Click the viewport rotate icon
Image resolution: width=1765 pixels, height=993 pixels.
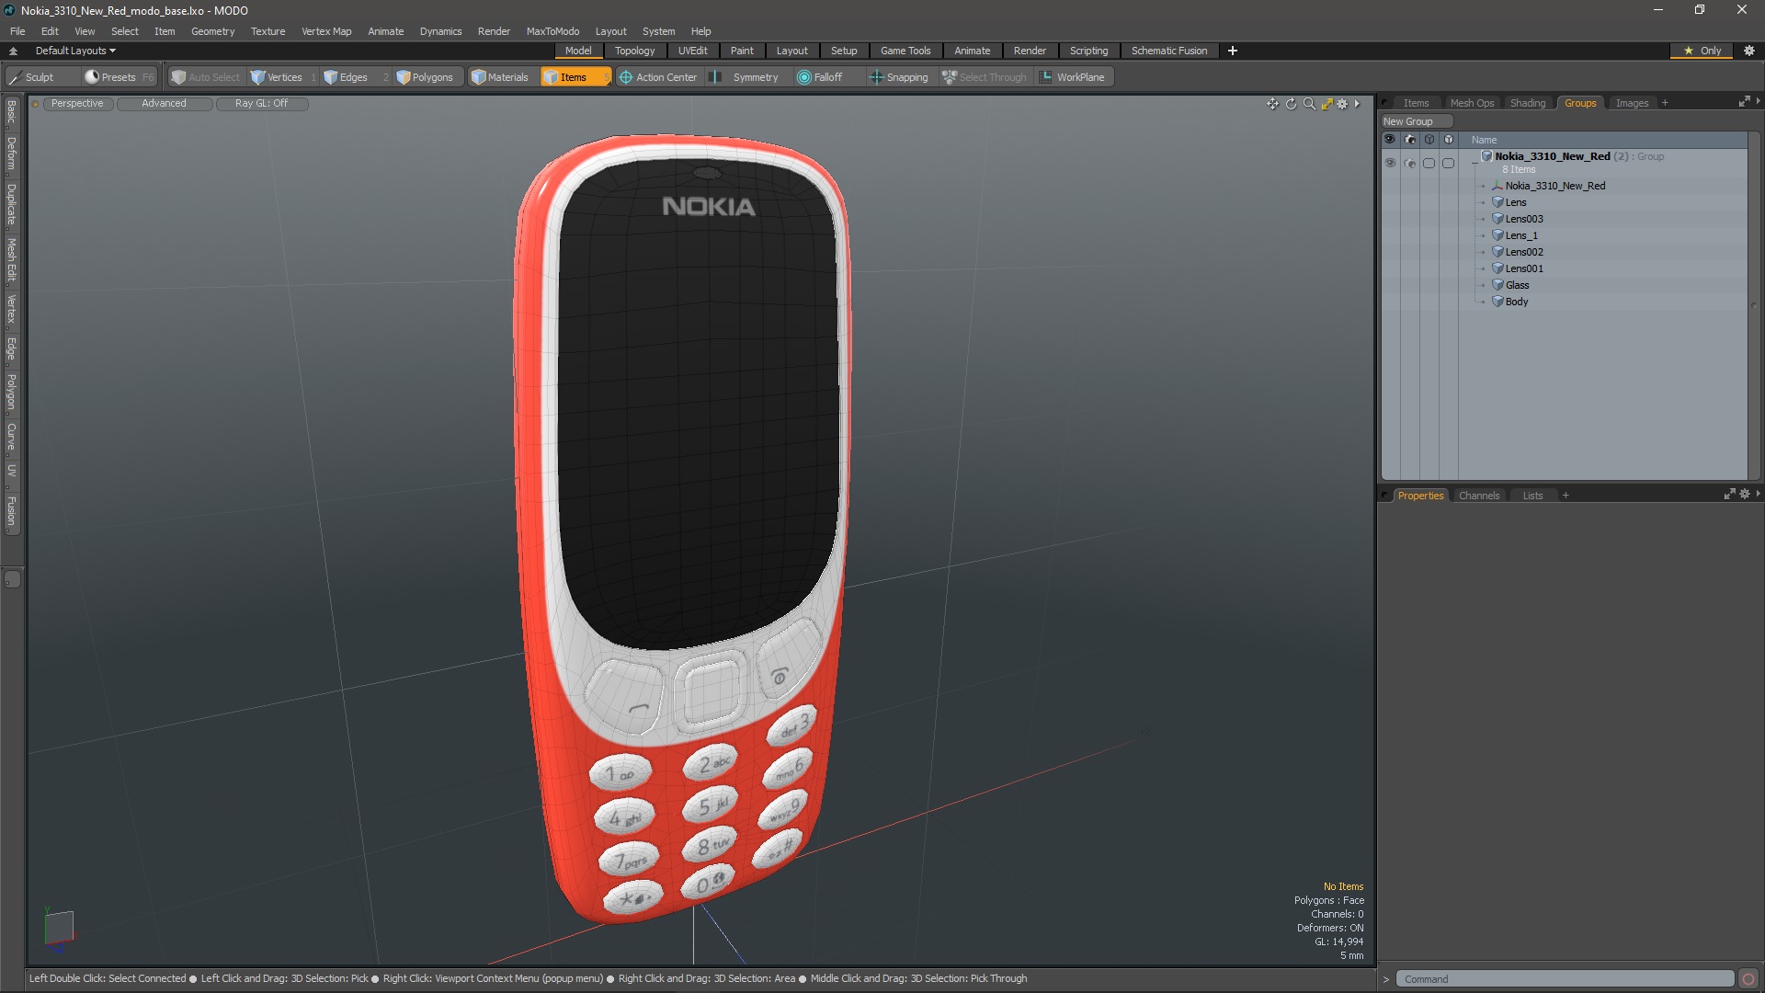coord(1291,104)
